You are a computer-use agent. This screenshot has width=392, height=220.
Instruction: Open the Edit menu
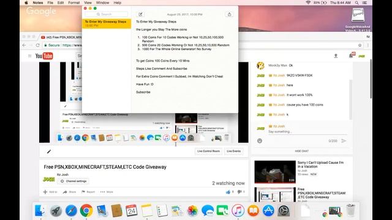(61, 2)
